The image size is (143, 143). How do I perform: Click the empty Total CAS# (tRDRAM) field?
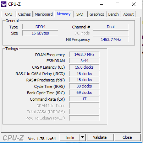pos(84,112)
